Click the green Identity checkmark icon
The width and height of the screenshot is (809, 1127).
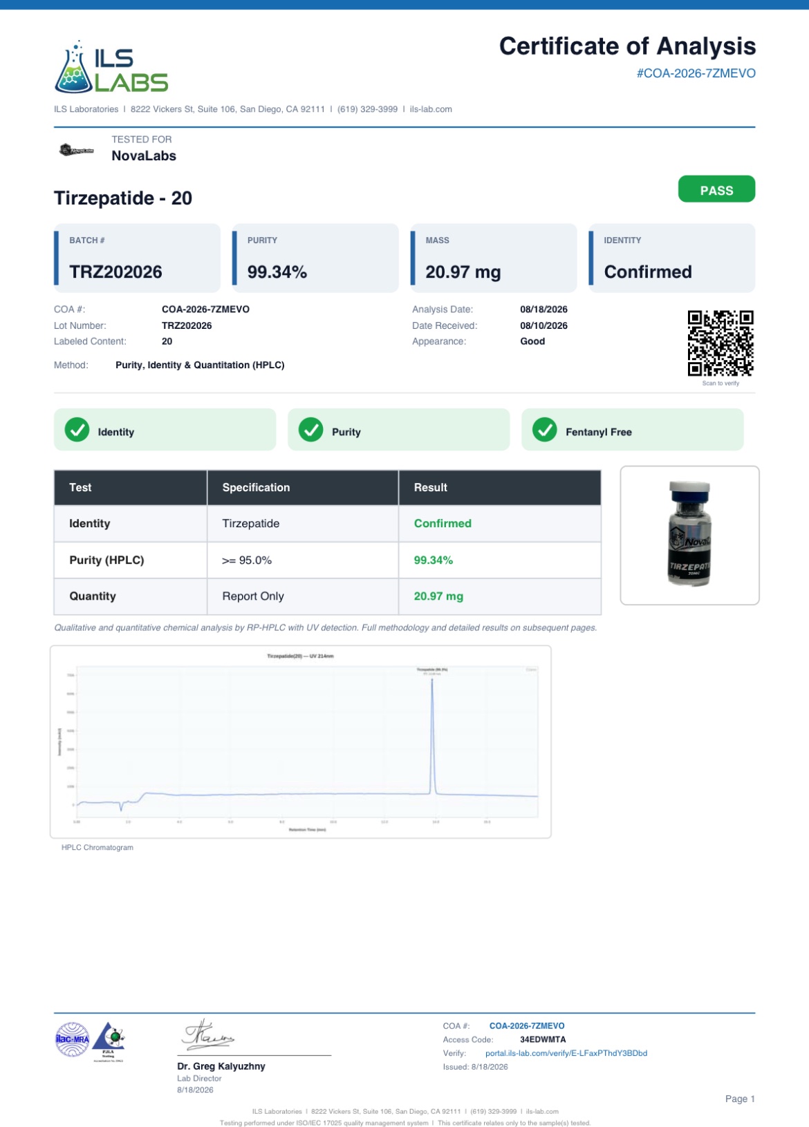pyautogui.click(x=77, y=430)
